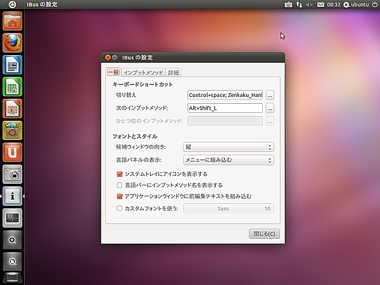Screen dimensions: 380x285
Task: Open the muted sound indicator
Action: click(x=309, y=4)
